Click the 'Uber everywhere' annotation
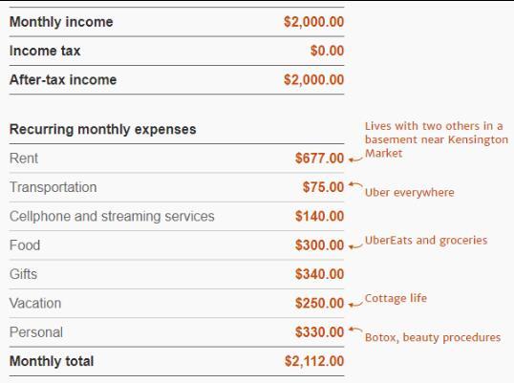This screenshot has width=514, height=383. 410,192
